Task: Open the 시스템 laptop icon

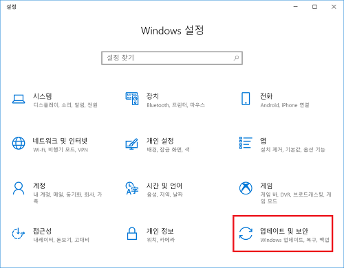Action: tap(19, 99)
